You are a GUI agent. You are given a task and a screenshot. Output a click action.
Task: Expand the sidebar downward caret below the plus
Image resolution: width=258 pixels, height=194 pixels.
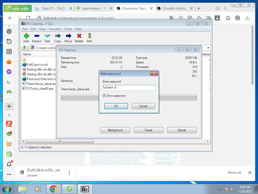[x=9, y=115]
